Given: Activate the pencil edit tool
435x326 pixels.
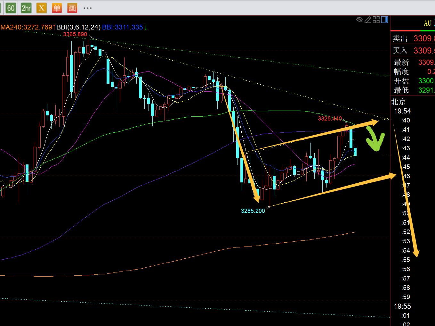Looking at the screenshot, I should (368, 20).
